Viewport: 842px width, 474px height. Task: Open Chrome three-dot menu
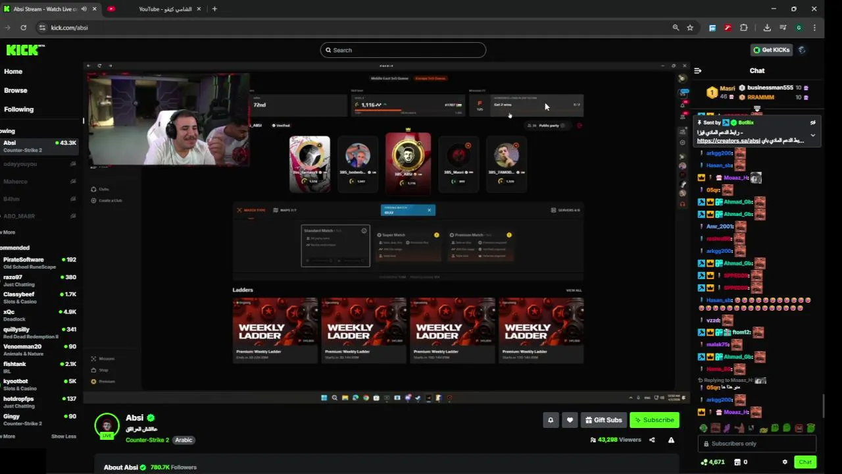[814, 28]
